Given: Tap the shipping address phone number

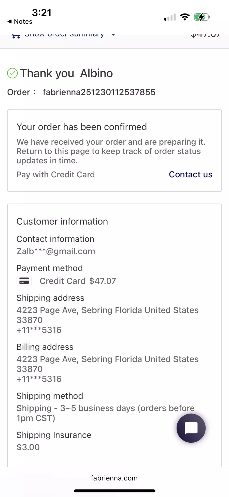Looking at the screenshot, I should pyautogui.click(x=39, y=330).
